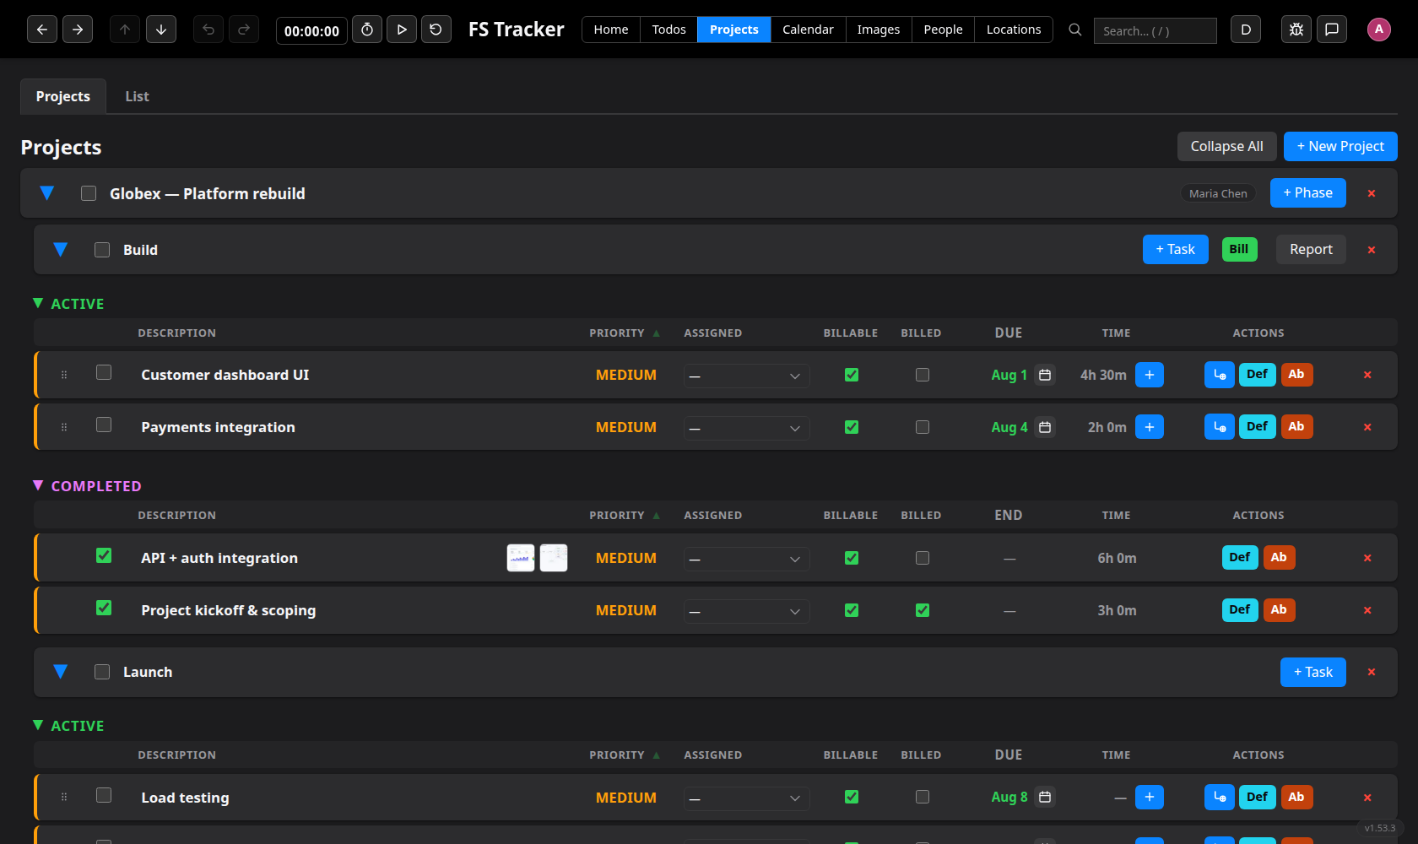Open assigned dropdown for Customer dashboard UI
The image size is (1418, 844).
(x=746, y=376)
